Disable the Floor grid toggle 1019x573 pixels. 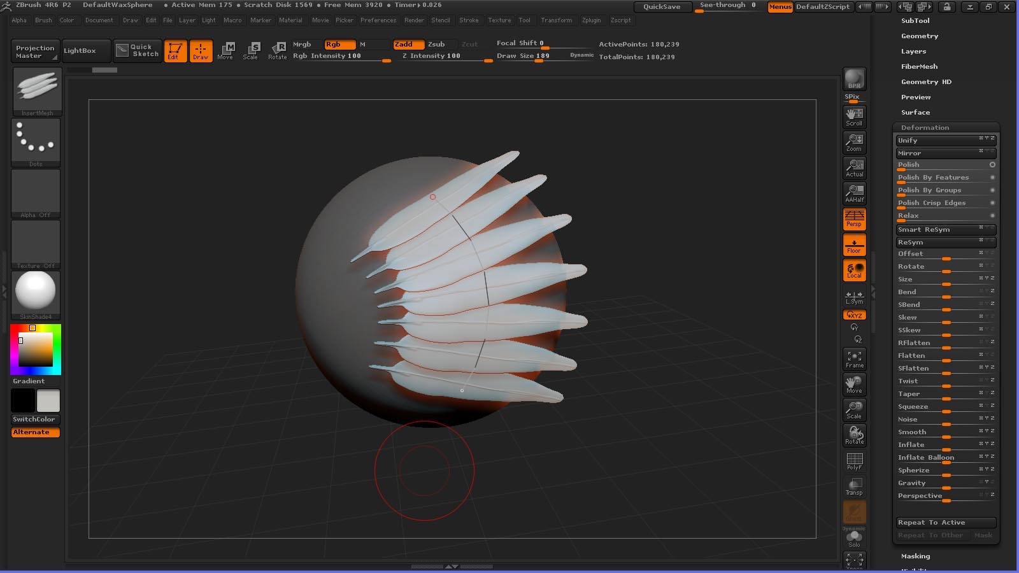tap(854, 244)
